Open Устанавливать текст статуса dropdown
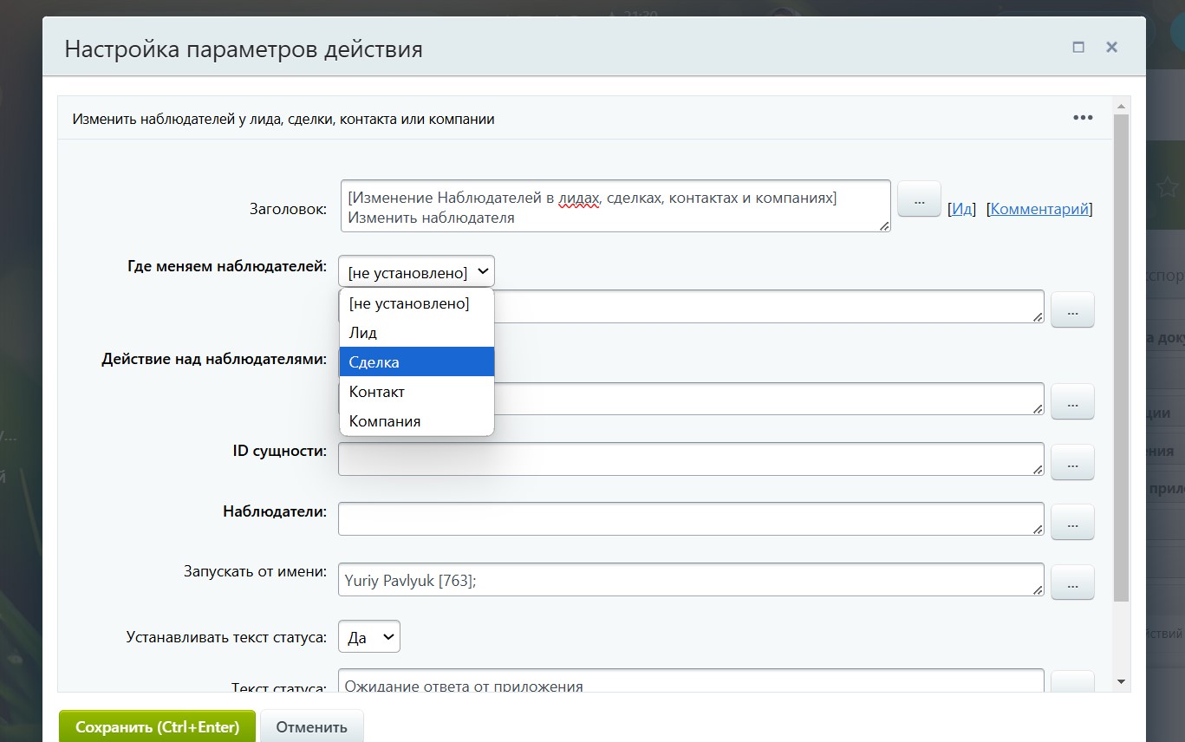This screenshot has height=742, width=1185. point(369,638)
